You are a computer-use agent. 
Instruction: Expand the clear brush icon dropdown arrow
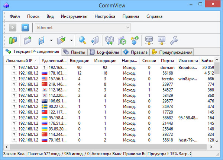(x=71, y=40)
